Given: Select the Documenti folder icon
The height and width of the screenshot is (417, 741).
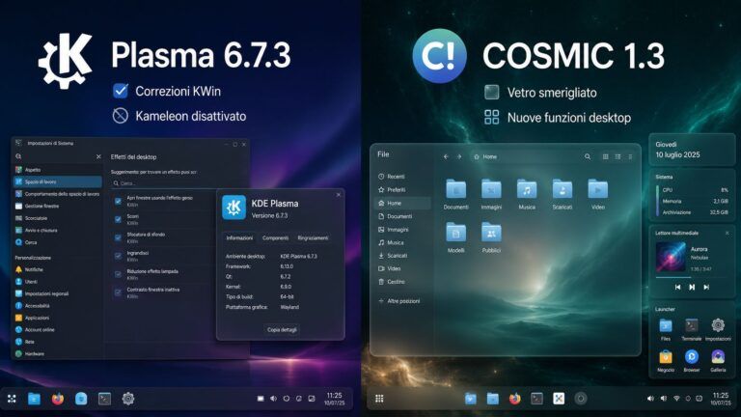Looking at the screenshot, I should click(455, 189).
